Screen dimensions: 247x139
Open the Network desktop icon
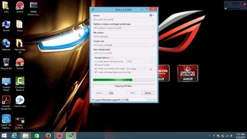coord(6,45)
